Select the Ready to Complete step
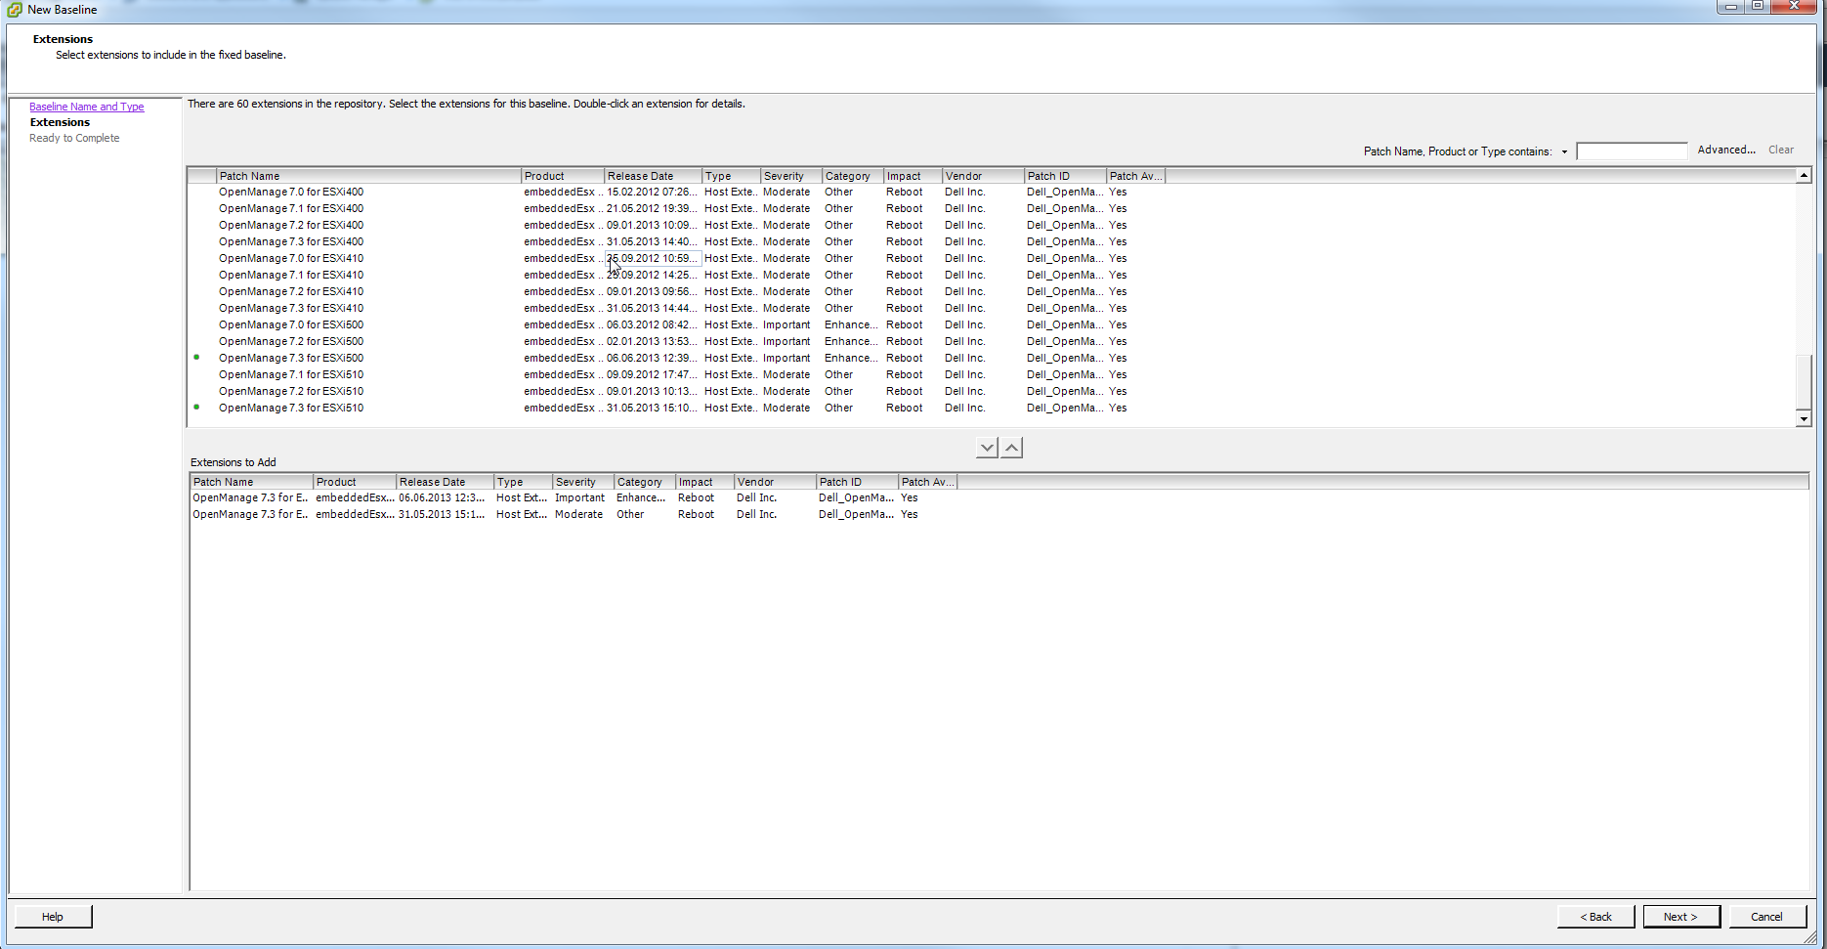1827x949 pixels. click(74, 138)
